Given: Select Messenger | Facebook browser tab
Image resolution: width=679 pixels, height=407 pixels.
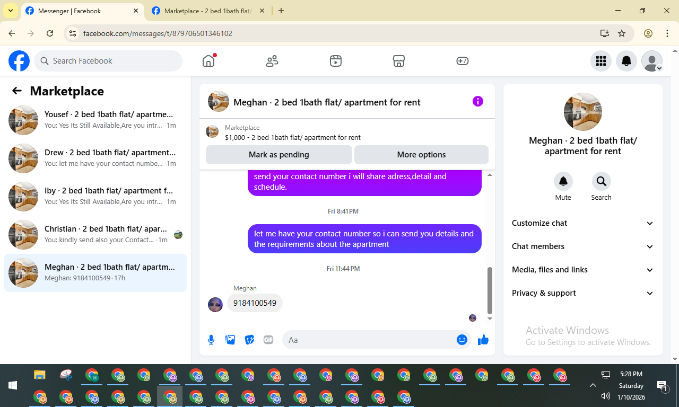Looking at the screenshot, I should click(82, 11).
